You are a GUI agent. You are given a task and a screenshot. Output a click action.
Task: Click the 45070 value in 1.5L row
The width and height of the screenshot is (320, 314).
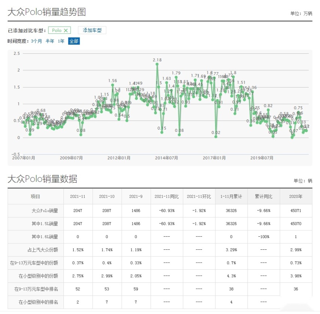[296, 223]
